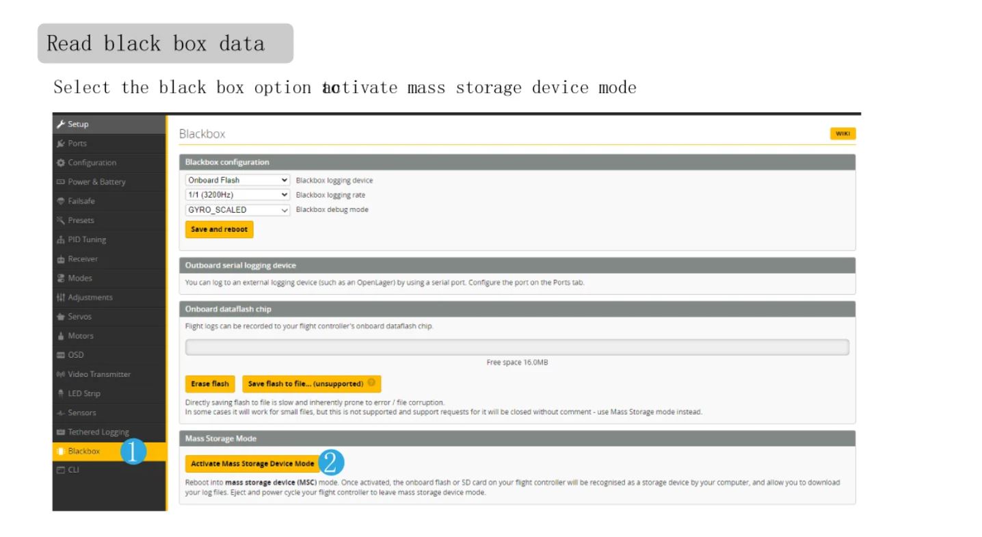
Task: Open the Ports tab
Action: pos(109,144)
